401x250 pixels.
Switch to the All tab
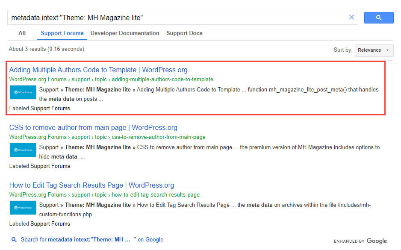coord(22,33)
